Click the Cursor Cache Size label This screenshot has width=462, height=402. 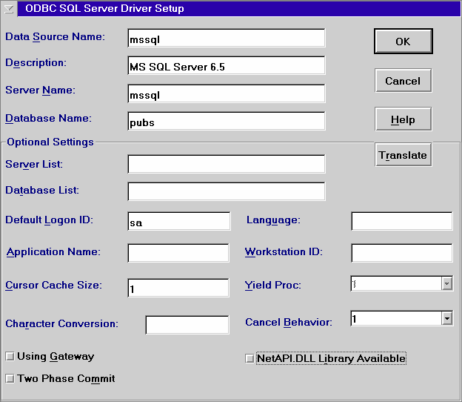[x=53, y=285]
